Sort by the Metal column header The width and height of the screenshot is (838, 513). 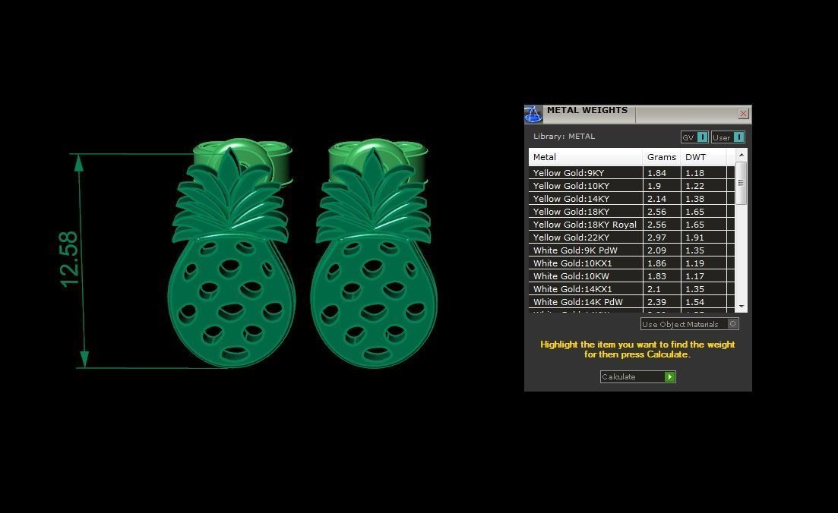pos(586,157)
